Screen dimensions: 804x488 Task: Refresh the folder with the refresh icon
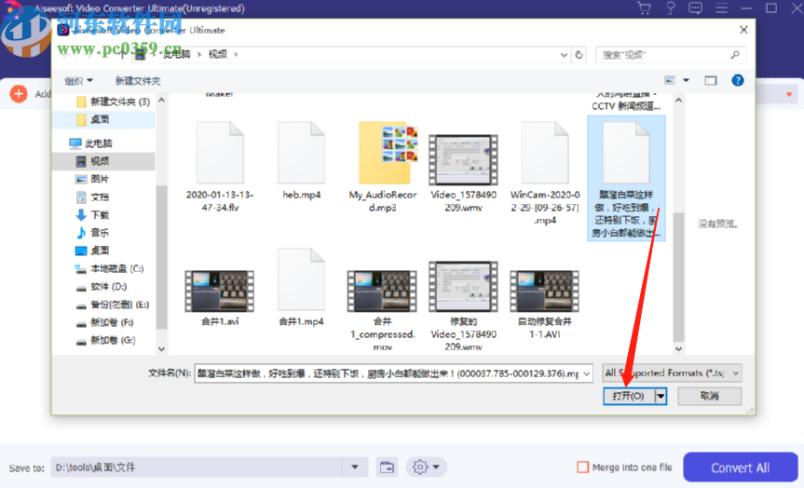[579, 54]
